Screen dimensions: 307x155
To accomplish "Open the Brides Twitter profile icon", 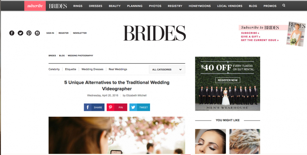I will pyautogui.click(x=20, y=33).
